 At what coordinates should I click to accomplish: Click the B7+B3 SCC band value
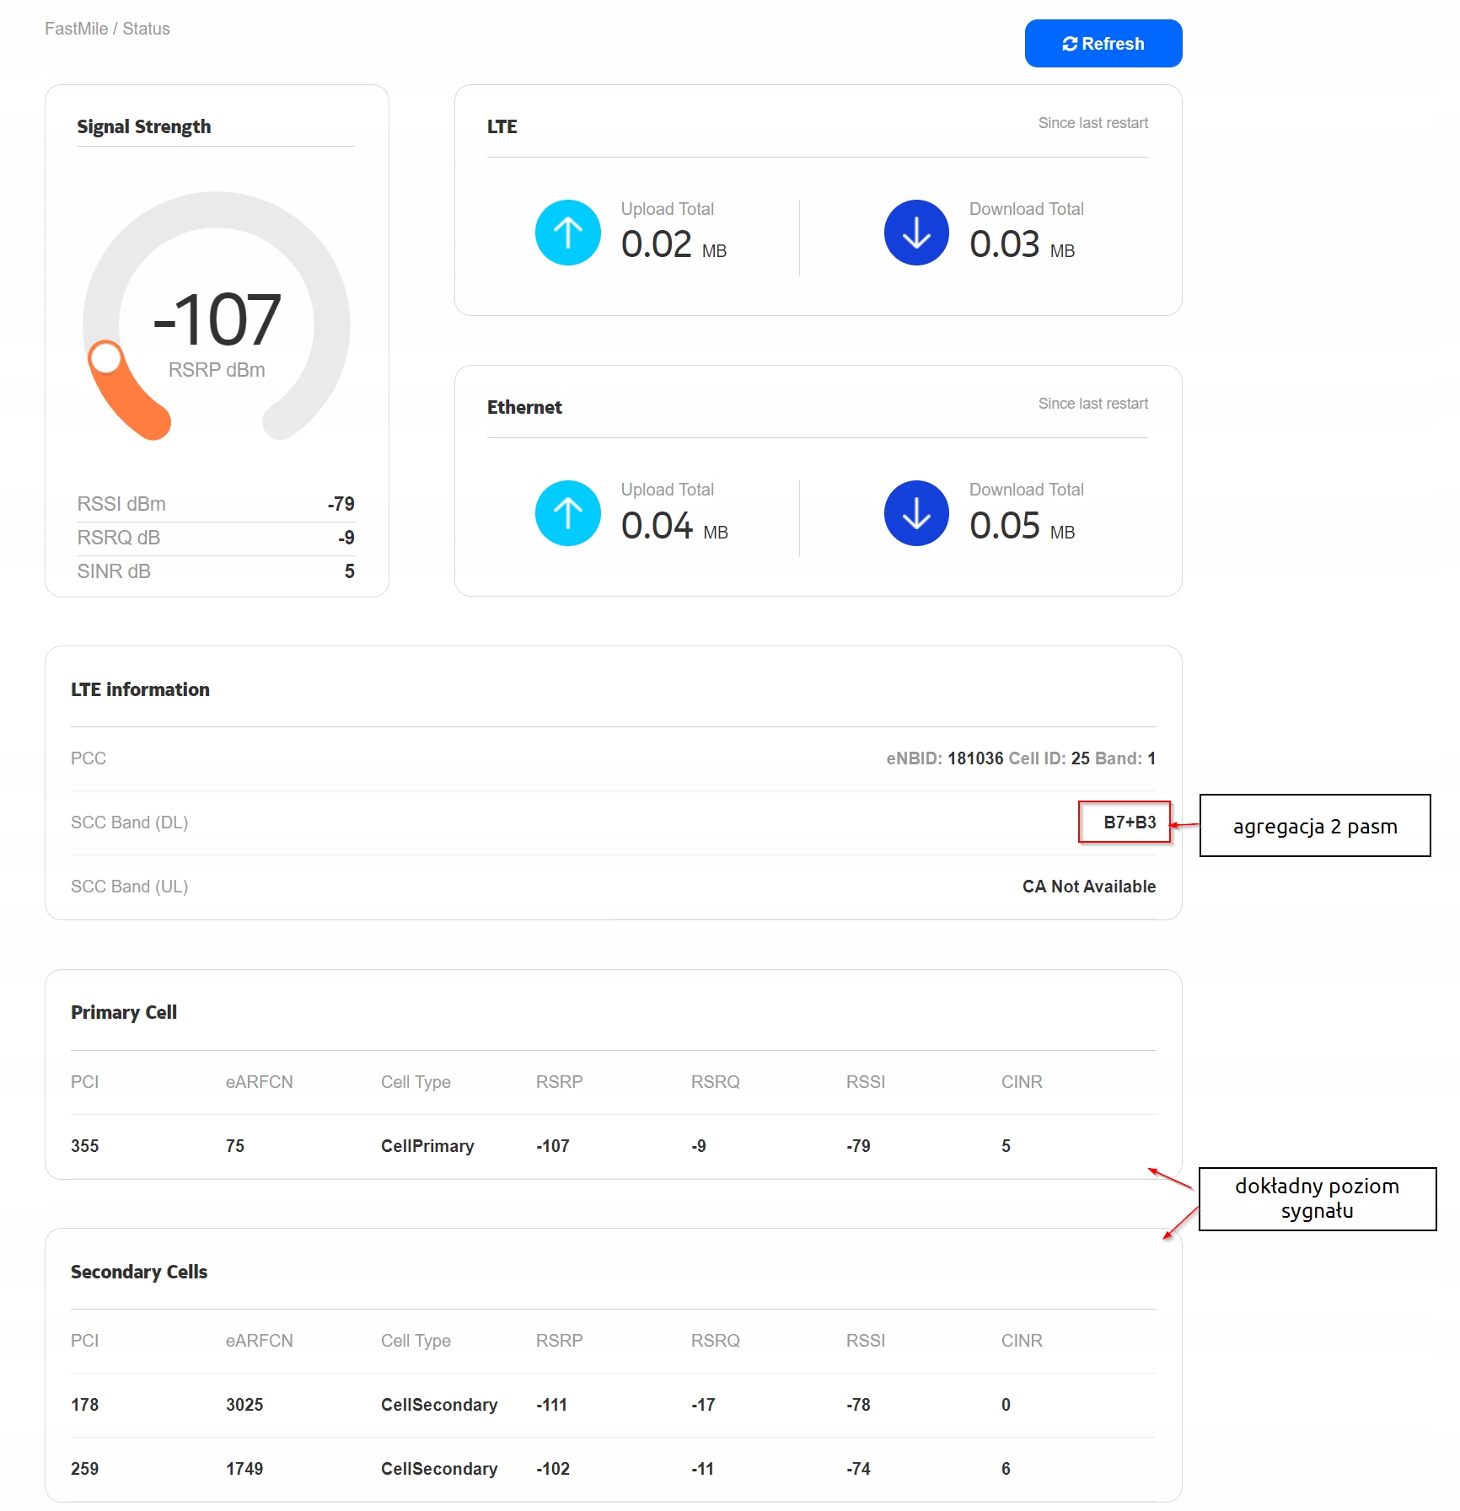(1129, 822)
